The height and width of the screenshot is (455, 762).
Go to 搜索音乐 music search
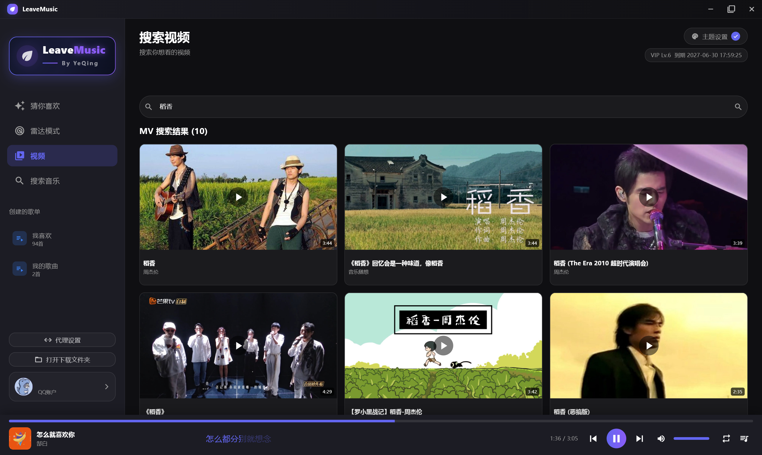(62, 181)
